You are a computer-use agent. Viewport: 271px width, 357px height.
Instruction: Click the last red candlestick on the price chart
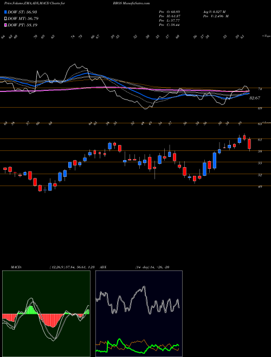pos(249,144)
